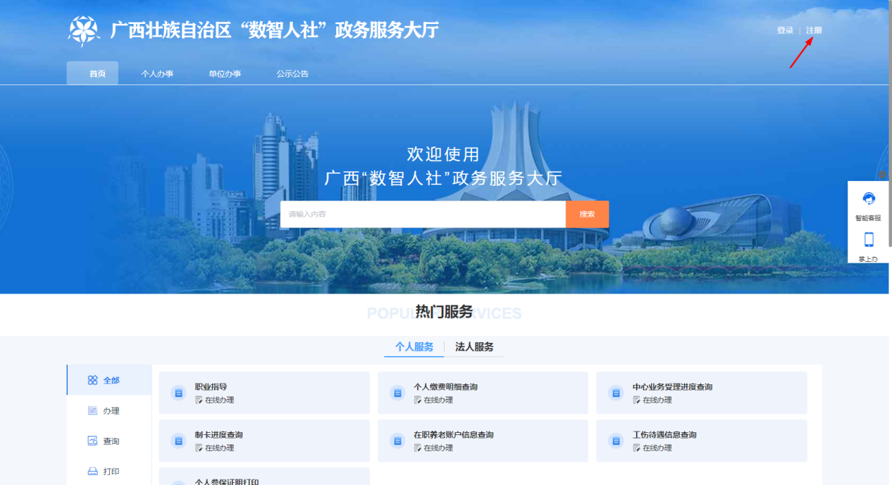Click the 工伤待遇信息查询 card icon
892x485 pixels.
point(617,441)
